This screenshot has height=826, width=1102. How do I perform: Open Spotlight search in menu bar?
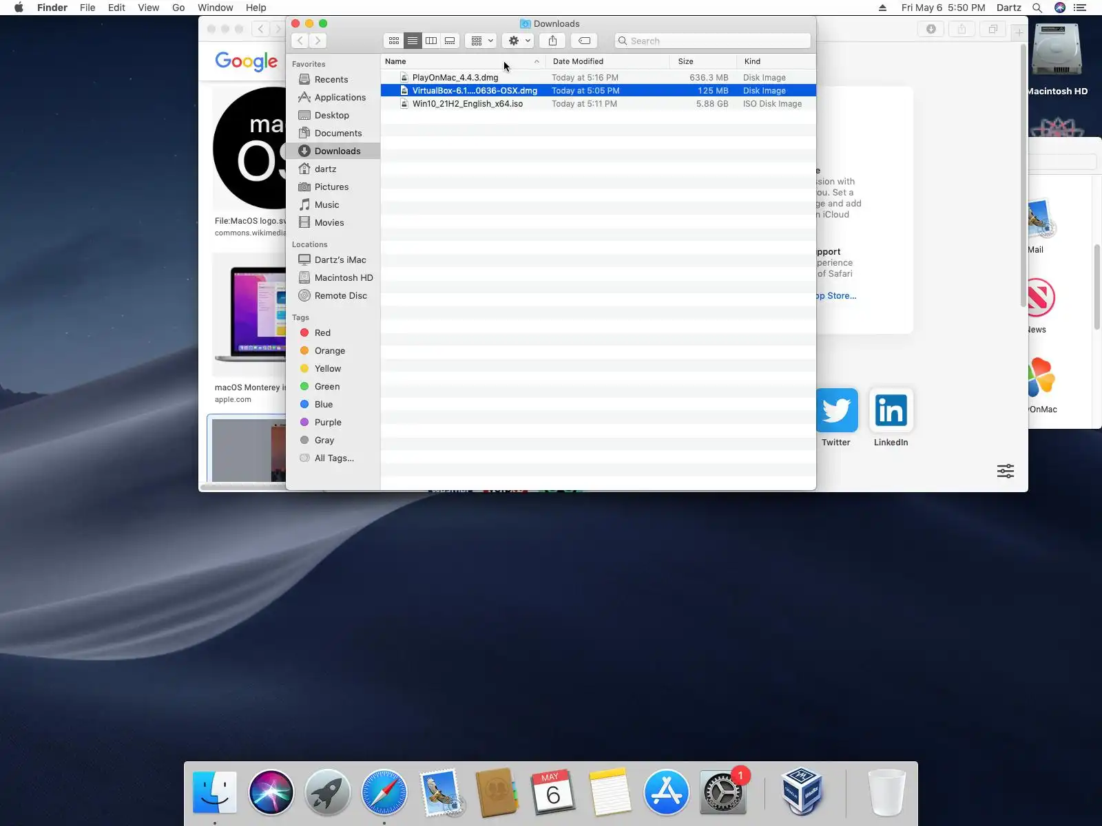click(x=1037, y=8)
